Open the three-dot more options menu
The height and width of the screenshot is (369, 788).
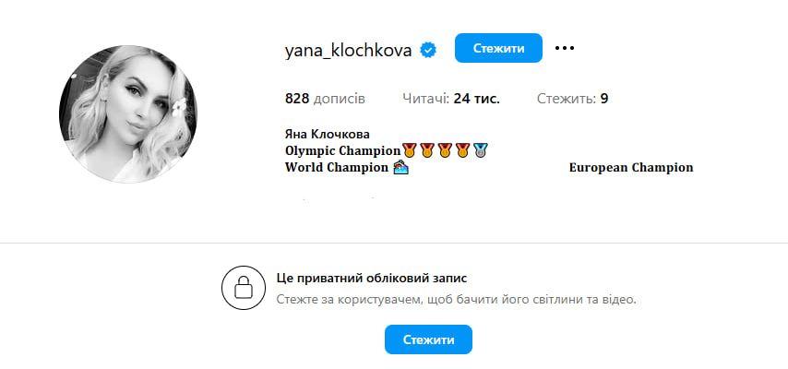click(x=565, y=48)
